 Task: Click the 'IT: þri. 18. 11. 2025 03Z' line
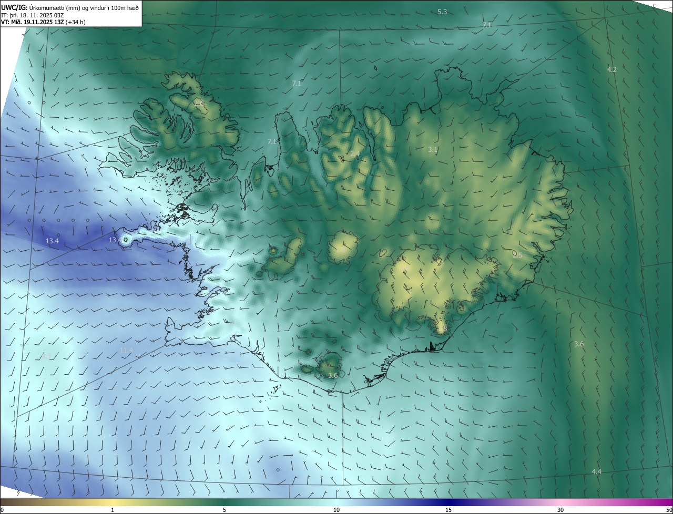33,15
